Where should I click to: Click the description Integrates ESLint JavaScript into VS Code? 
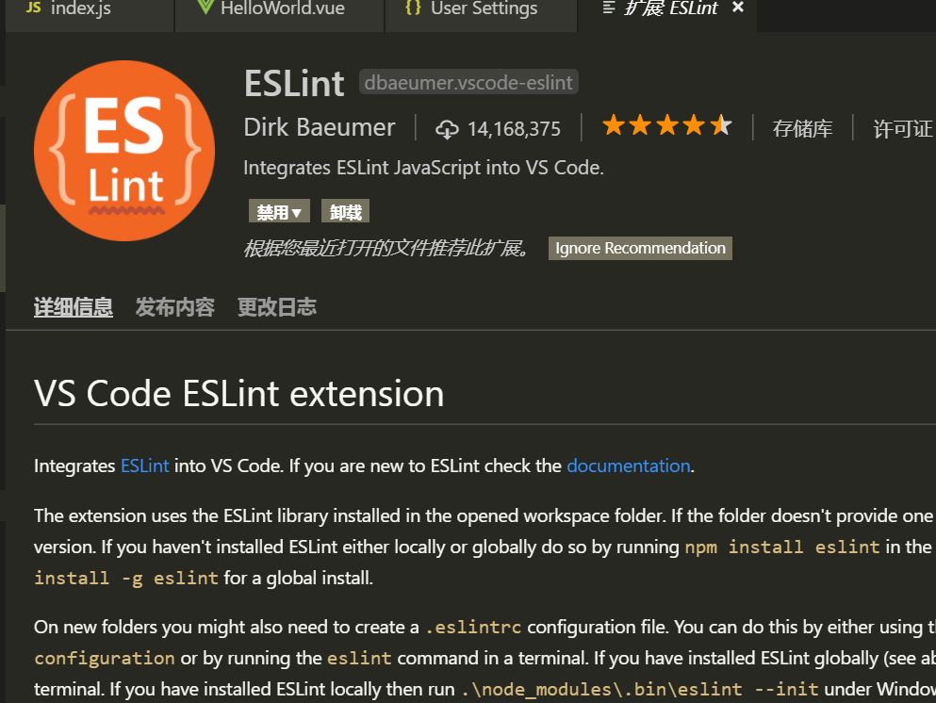424,169
